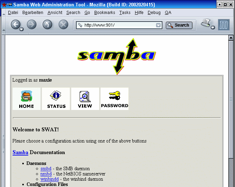Viewport: 235px width, 187px height.
Task: Stop loading with the Stop button
Action: (x=64, y=25)
